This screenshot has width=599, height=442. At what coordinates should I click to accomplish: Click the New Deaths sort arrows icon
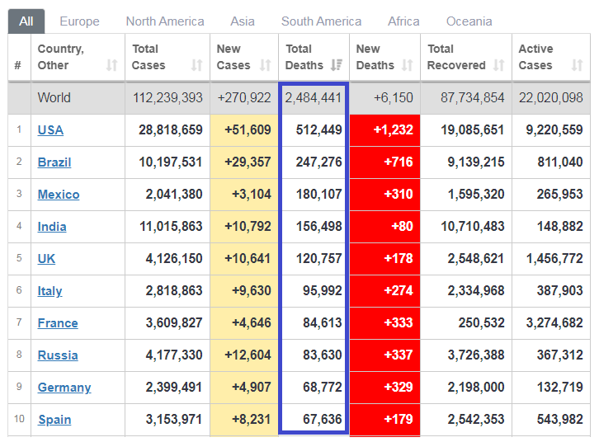pos(408,65)
